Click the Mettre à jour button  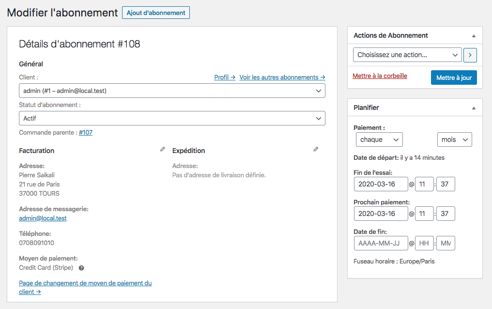(x=454, y=77)
